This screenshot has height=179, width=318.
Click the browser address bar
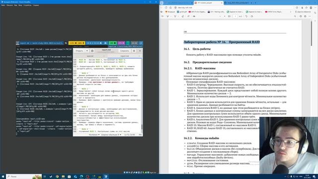coord(234,7)
